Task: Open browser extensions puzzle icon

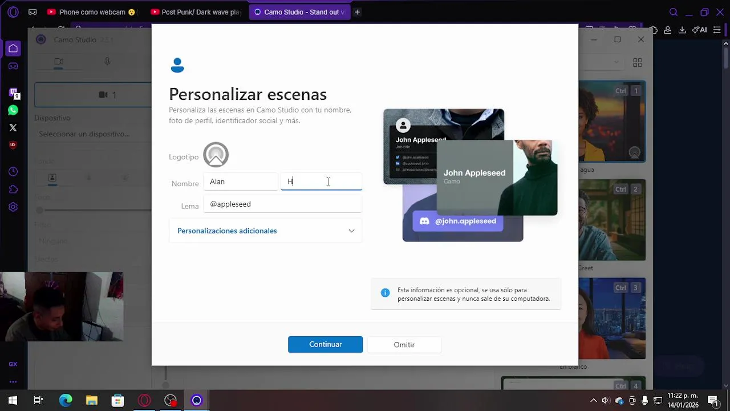Action: click(654, 30)
